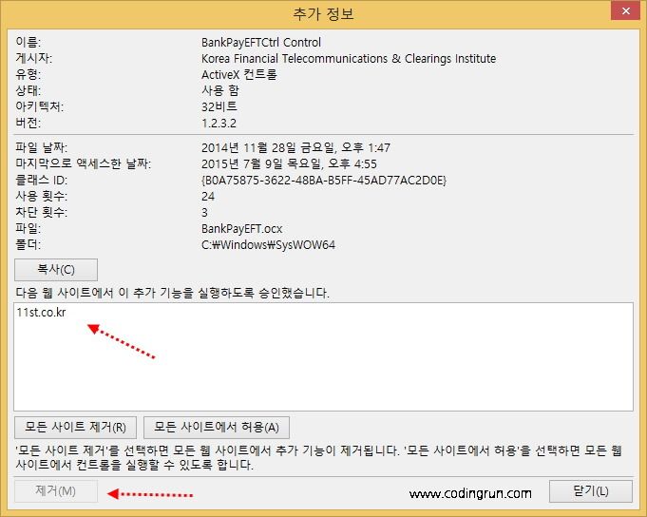The width and height of the screenshot is (647, 517).
Task: Click the file name BankPayEFT.ocx
Action: (x=242, y=229)
